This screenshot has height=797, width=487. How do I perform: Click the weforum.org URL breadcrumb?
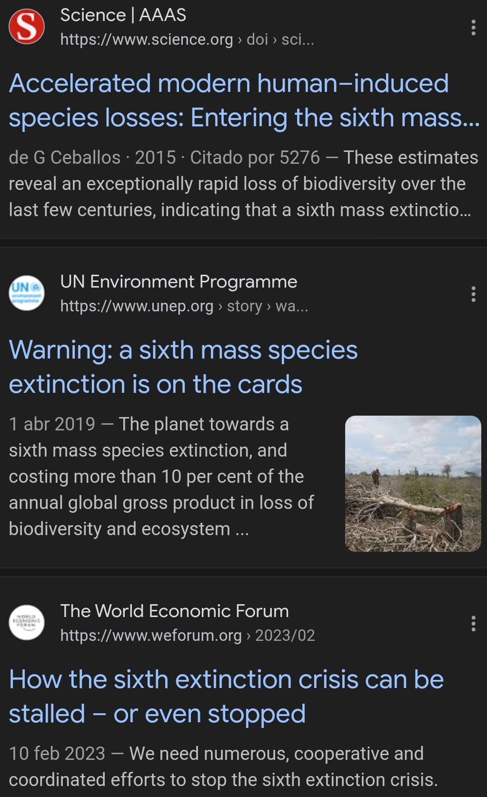(188, 636)
